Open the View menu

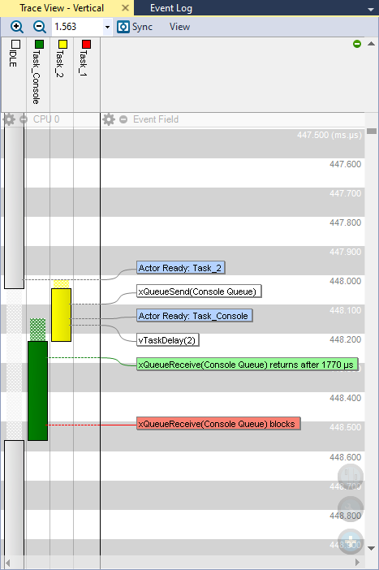tap(179, 27)
